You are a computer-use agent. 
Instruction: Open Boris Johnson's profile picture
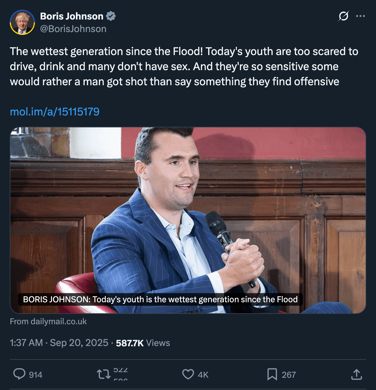tap(22, 22)
